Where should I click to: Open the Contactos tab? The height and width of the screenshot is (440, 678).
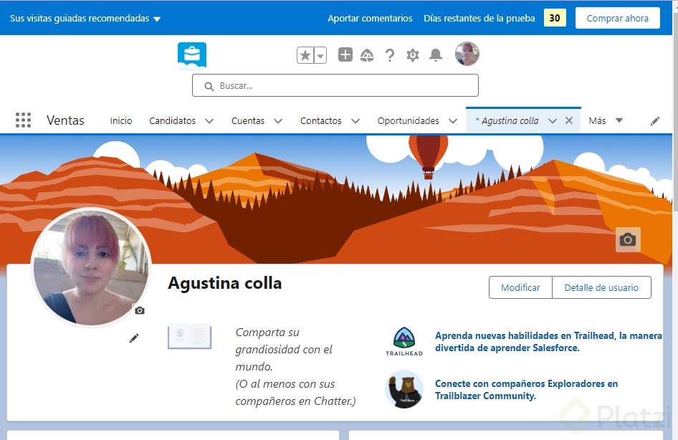tap(321, 120)
